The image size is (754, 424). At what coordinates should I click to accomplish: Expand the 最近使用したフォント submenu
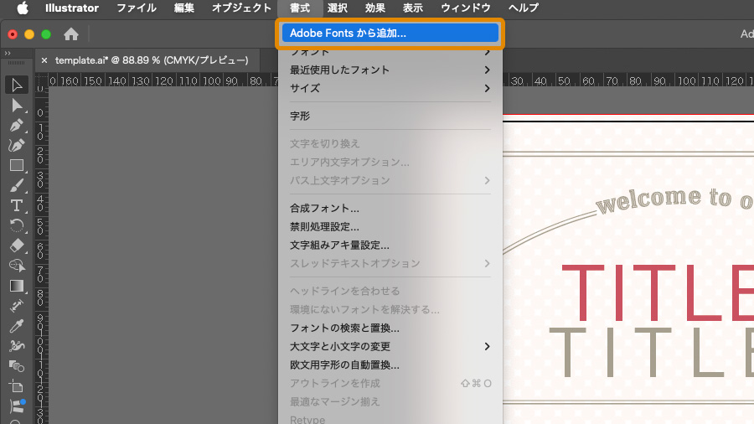click(x=390, y=70)
